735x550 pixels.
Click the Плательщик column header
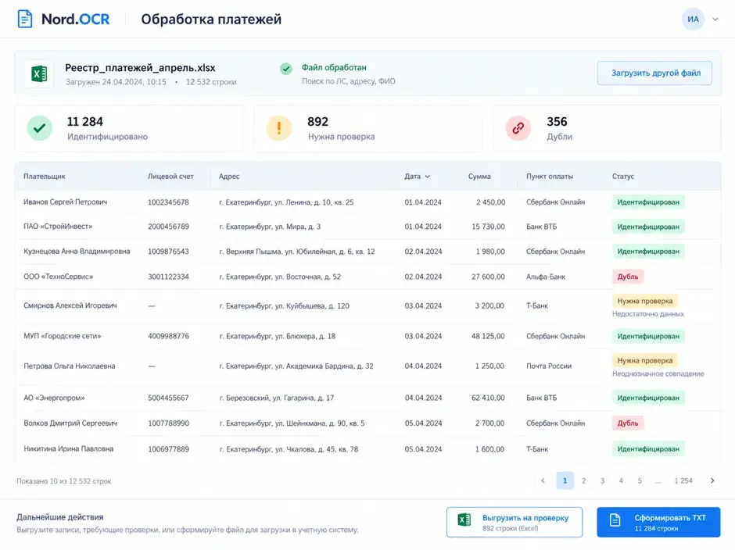[x=45, y=177]
